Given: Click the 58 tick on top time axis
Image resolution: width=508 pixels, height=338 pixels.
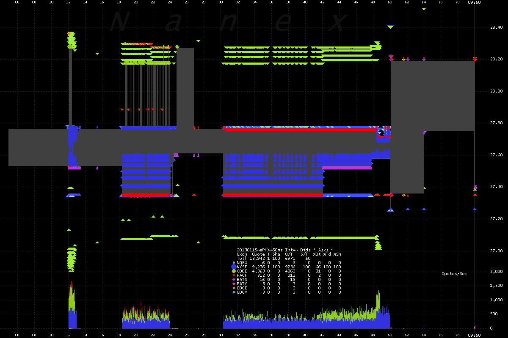Looking at the screenshot, I should [x=458, y=2].
